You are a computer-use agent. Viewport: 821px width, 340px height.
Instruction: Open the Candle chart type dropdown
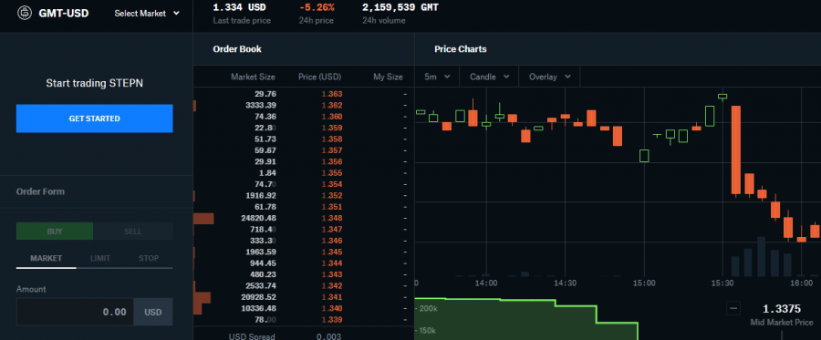coord(489,77)
